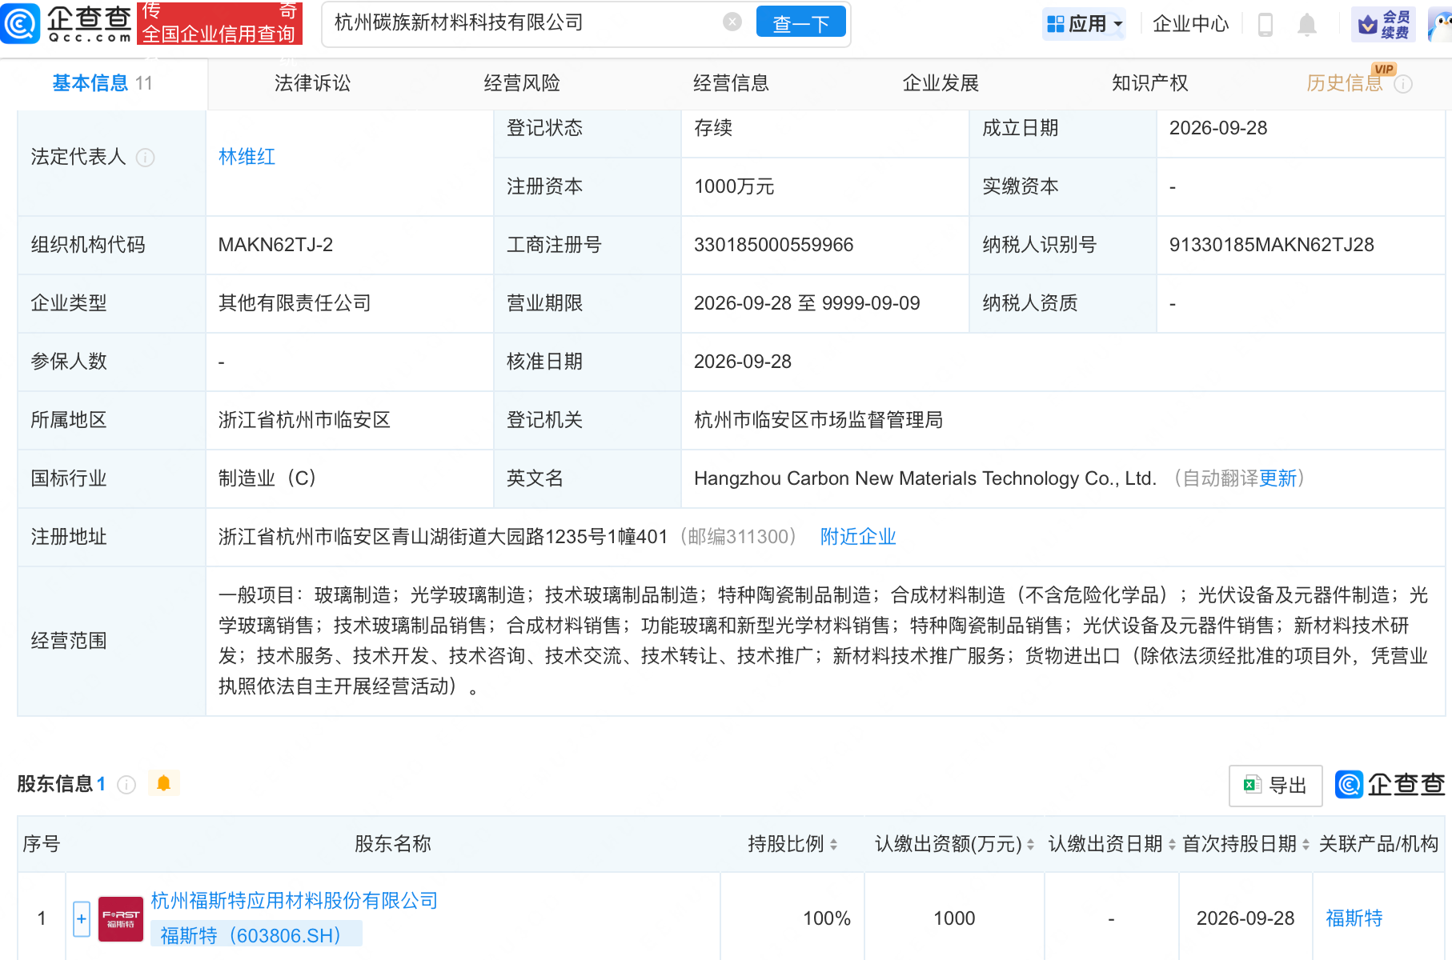This screenshot has width=1452, height=960.
Task: Click info icon next to 股东信息
Action: pos(126,785)
